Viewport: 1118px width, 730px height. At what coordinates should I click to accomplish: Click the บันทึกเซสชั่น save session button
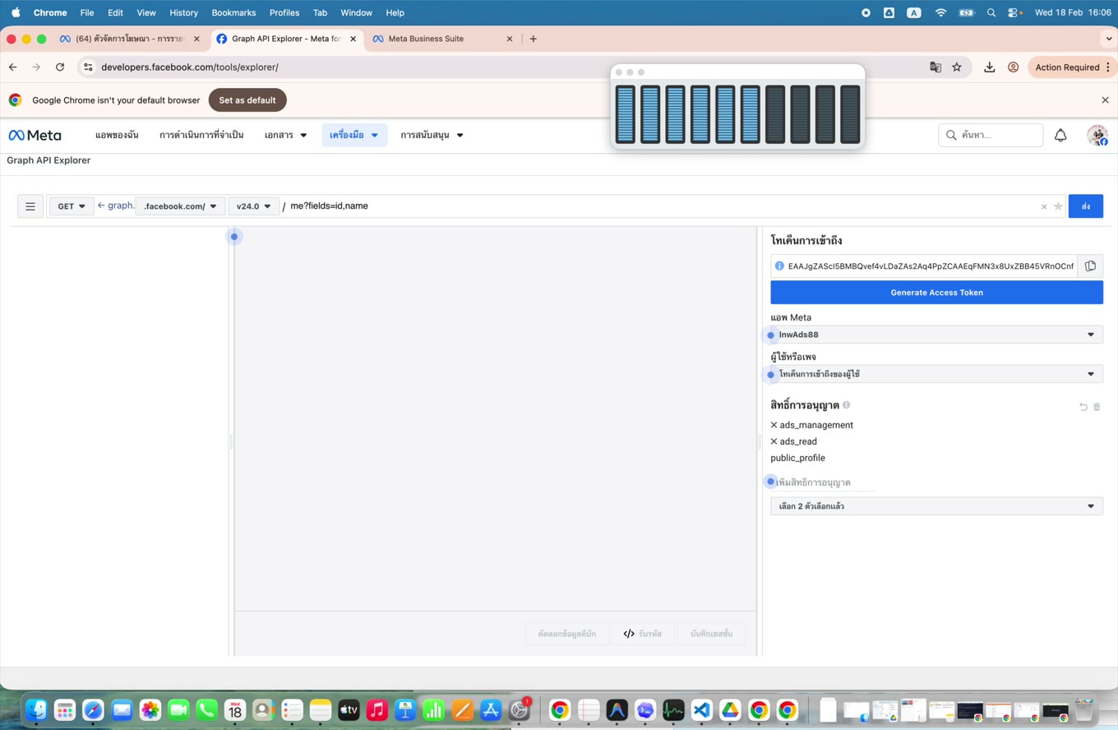pyautogui.click(x=711, y=634)
